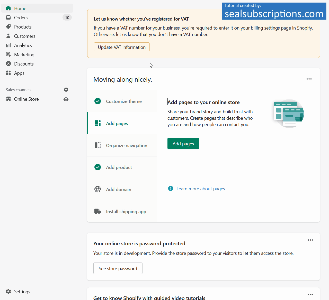Viewport: 329px width, 300px height.
Task: Click the Online Store storefront icon
Action: coord(8,99)
